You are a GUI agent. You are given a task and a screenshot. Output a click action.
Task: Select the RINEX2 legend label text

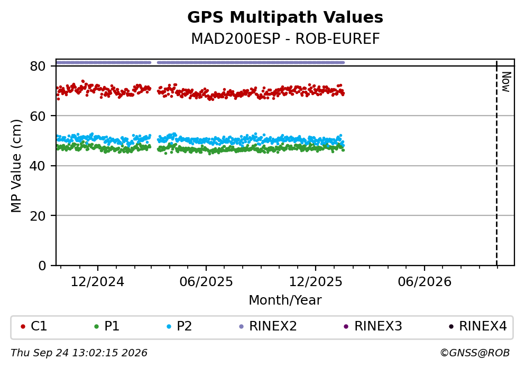point(273,326)
